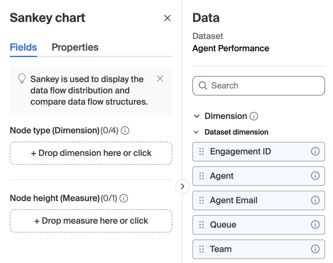Click Drop dimension here or click
Screen dimensions: 333x263
(x=91, y=153)
